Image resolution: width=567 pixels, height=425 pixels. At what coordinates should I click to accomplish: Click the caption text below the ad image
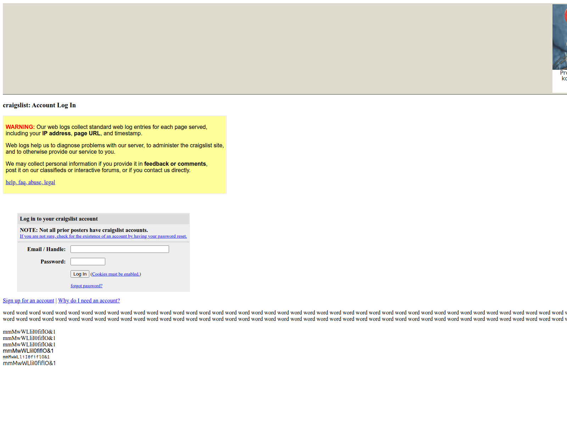(x=563, y=75)
